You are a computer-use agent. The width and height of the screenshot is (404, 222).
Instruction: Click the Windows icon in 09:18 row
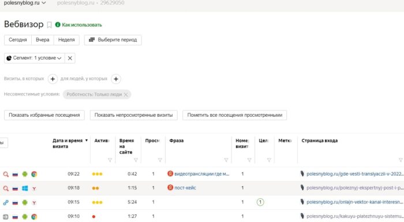tap(25, 188)
